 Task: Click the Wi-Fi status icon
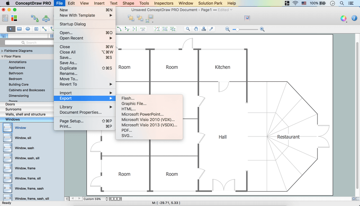point(295,3)
